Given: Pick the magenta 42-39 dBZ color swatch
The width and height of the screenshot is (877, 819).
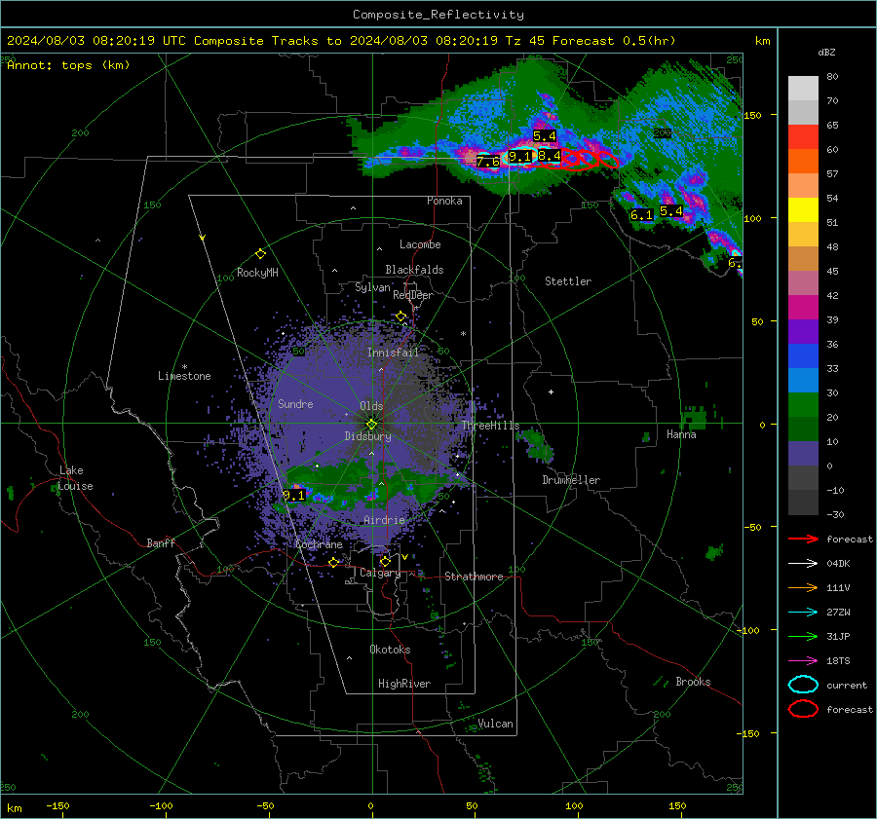Looking at the screenshot, I should [x=803, y=308].
